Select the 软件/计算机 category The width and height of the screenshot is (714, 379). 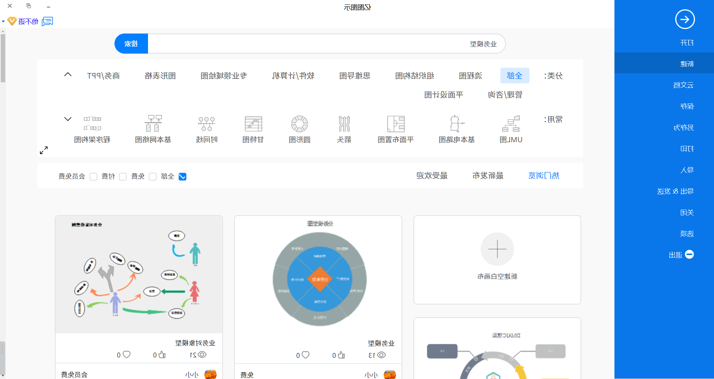[x=293, y=76]
